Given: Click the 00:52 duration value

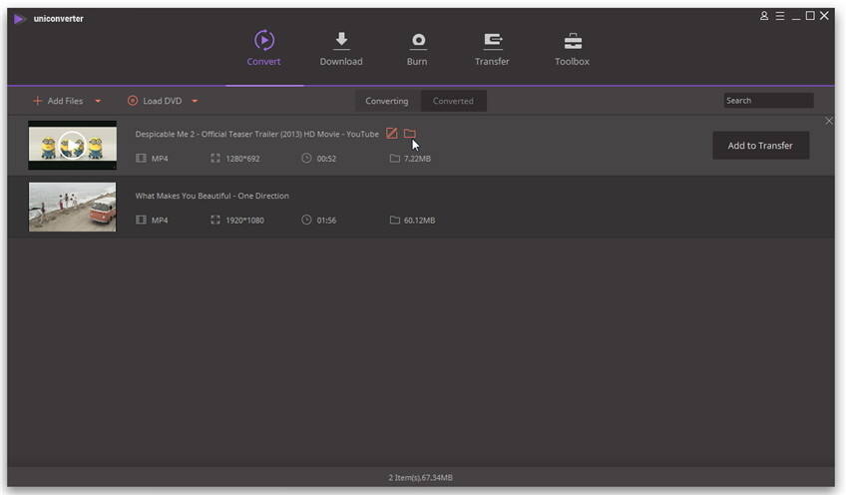Looking at the screenshot, I should click(326, 159).
